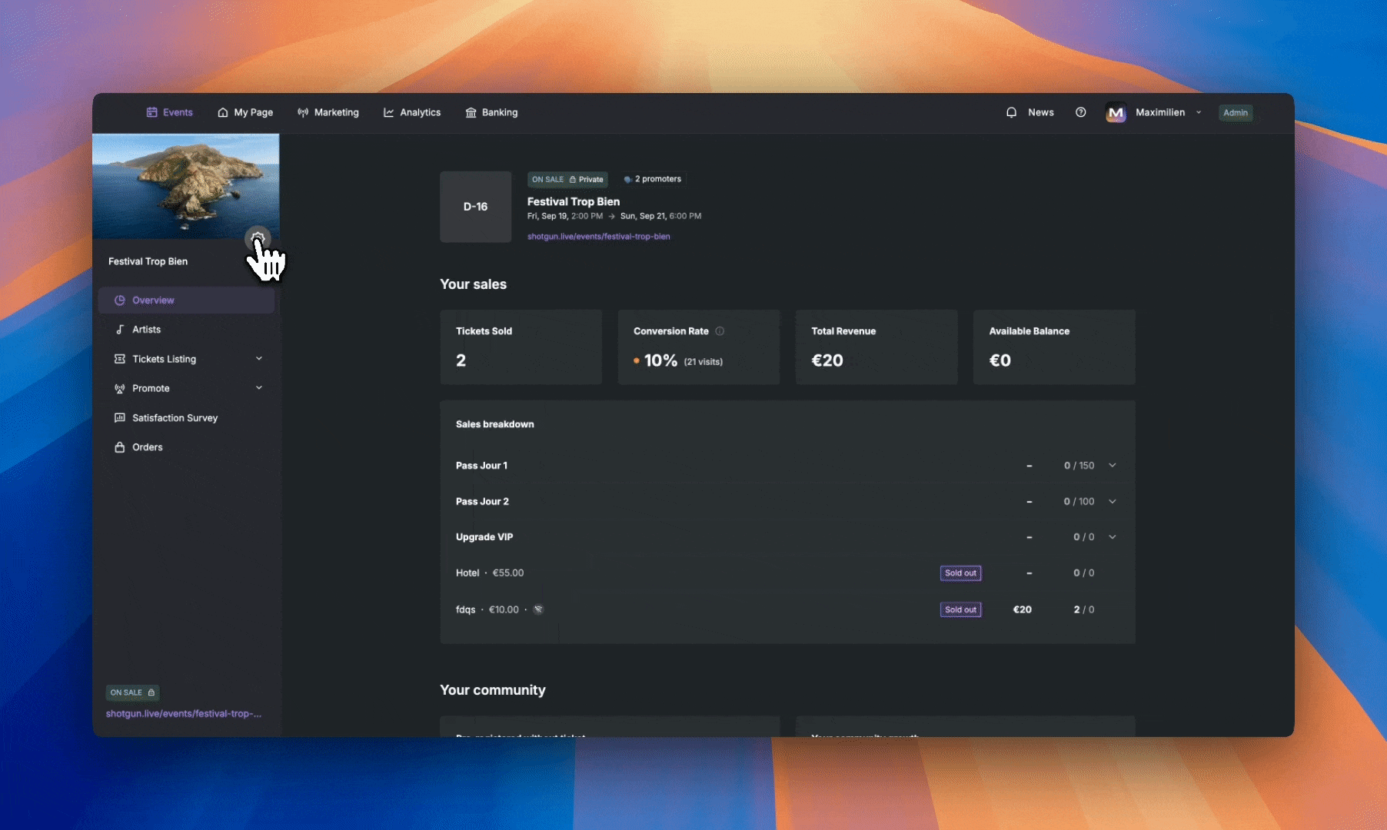Expand Tickets Listing chevron
The width and height of the screenshot is (1387, 830).
point(259,358)
